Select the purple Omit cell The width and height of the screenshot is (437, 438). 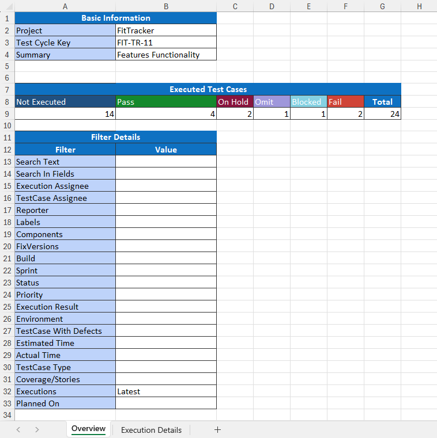[x=272, y=102]
